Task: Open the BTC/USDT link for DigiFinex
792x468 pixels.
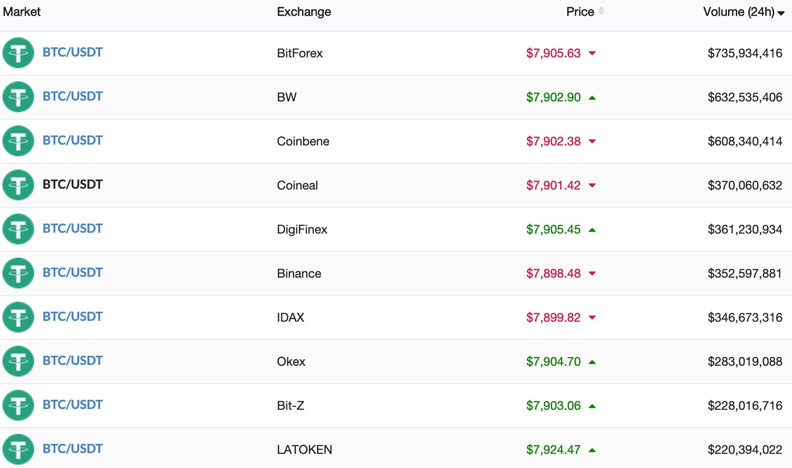Action: pyautogui.click(x=72, y=229)
